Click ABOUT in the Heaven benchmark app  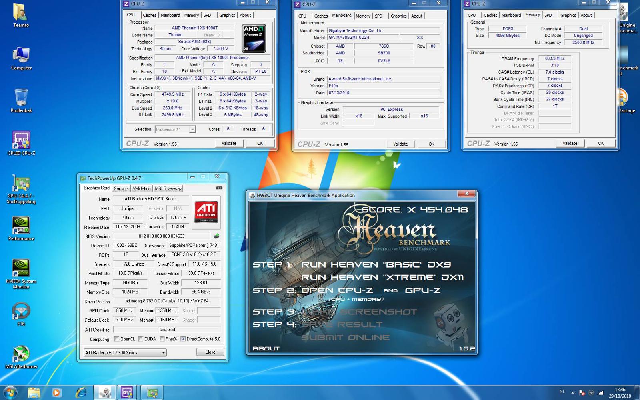266,348
